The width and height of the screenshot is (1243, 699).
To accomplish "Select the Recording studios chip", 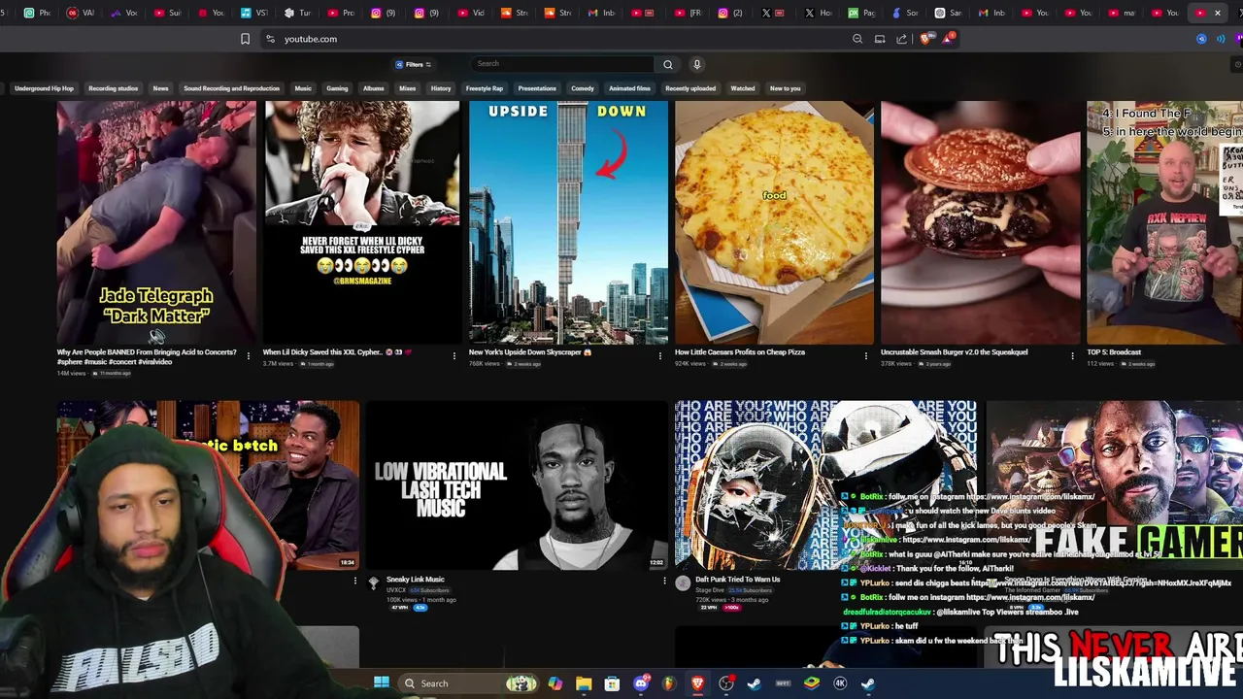I will (x=113, y=88).
